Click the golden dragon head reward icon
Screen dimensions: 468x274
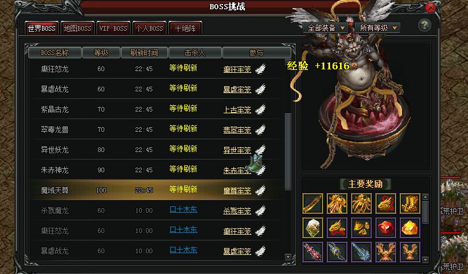click(x=386, y=203)
